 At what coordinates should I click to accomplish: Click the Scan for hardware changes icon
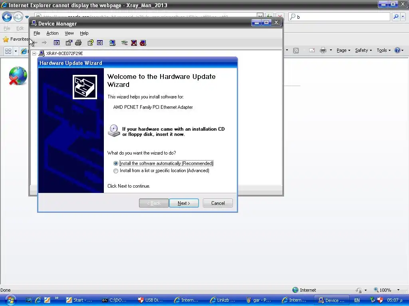(112, 43)
